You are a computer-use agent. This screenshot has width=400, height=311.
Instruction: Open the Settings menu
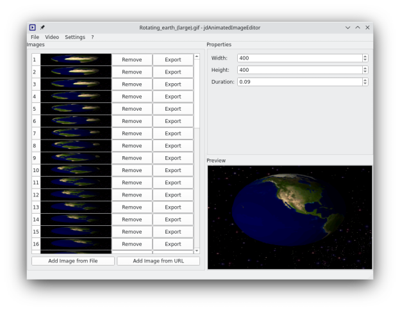click(x=75, y=37)
